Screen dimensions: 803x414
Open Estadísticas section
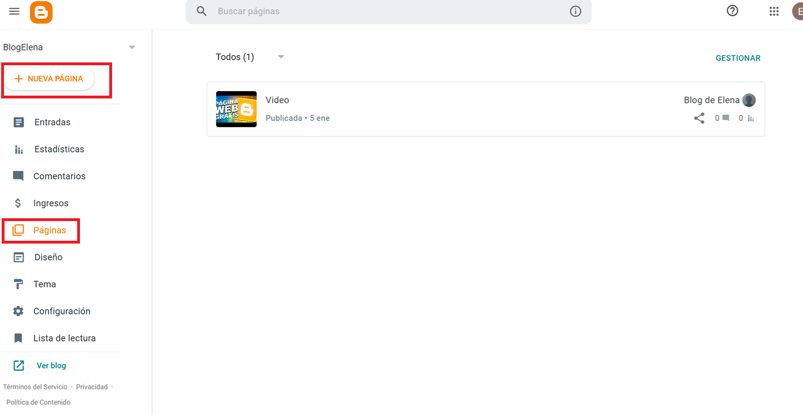59,149
